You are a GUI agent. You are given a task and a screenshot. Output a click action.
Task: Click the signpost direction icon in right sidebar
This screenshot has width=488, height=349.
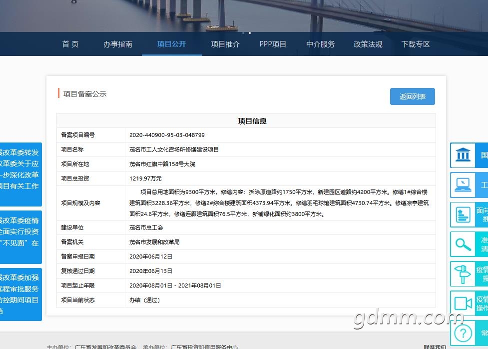(463, 274)
